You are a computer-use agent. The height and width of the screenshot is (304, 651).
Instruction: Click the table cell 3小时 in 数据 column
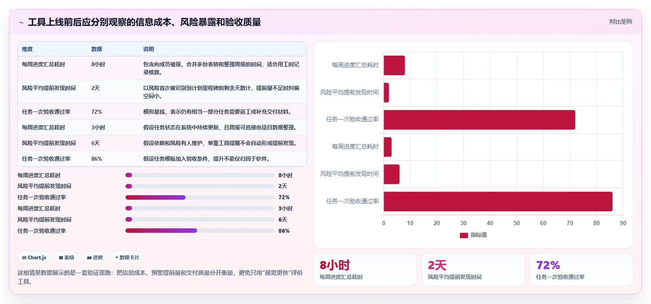tap(98, 128)
